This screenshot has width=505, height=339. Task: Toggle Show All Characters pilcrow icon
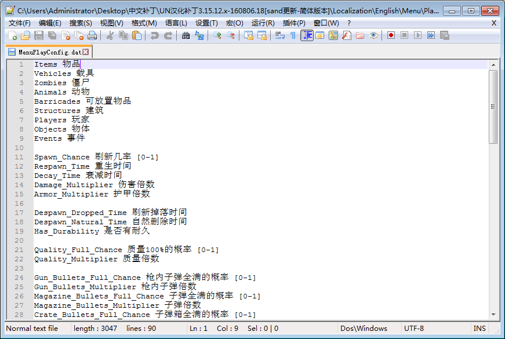[x=293, y=35]
